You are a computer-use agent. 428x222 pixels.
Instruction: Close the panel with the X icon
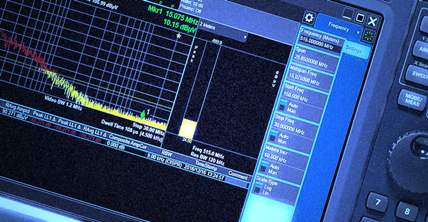(x=373, y=22)
